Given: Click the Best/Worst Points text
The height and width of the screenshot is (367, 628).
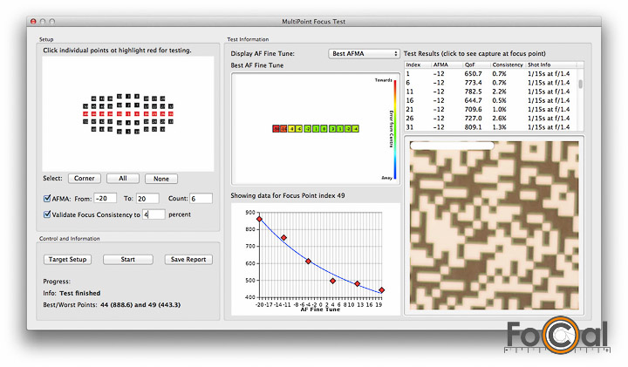Looking at the screenshot, I should click(112, 304).
